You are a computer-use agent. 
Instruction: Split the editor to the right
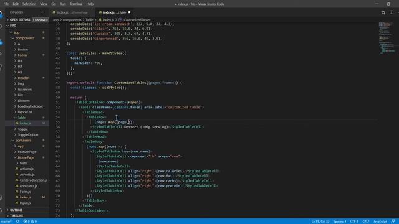[x=392, y=12]
